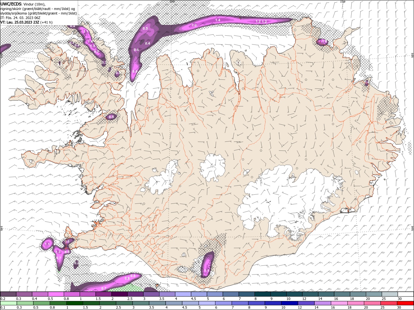
Task: Click the 1.4 snowfall label off the north coast
Action: point(218,20)
